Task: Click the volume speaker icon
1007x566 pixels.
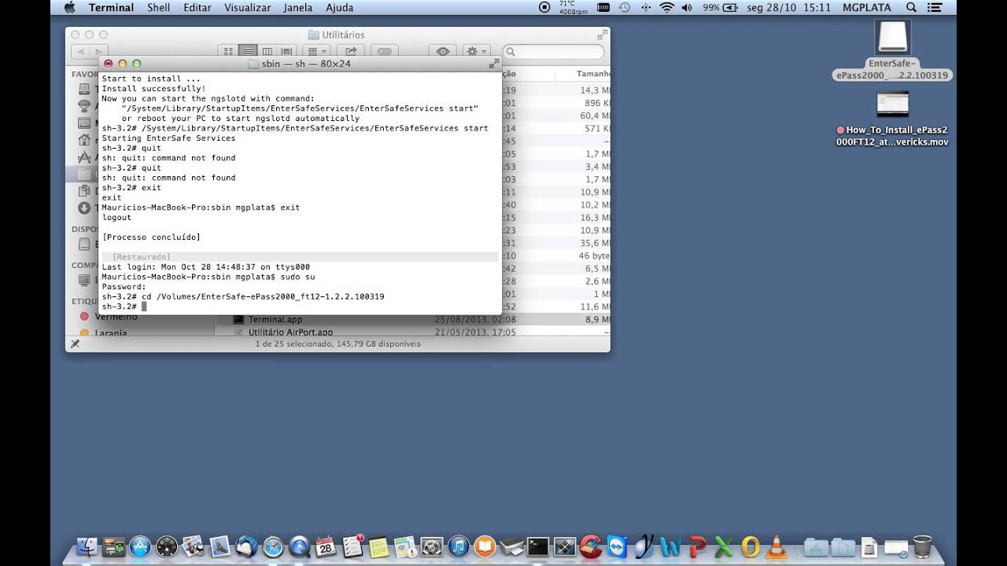Action: tap(687, 8)
